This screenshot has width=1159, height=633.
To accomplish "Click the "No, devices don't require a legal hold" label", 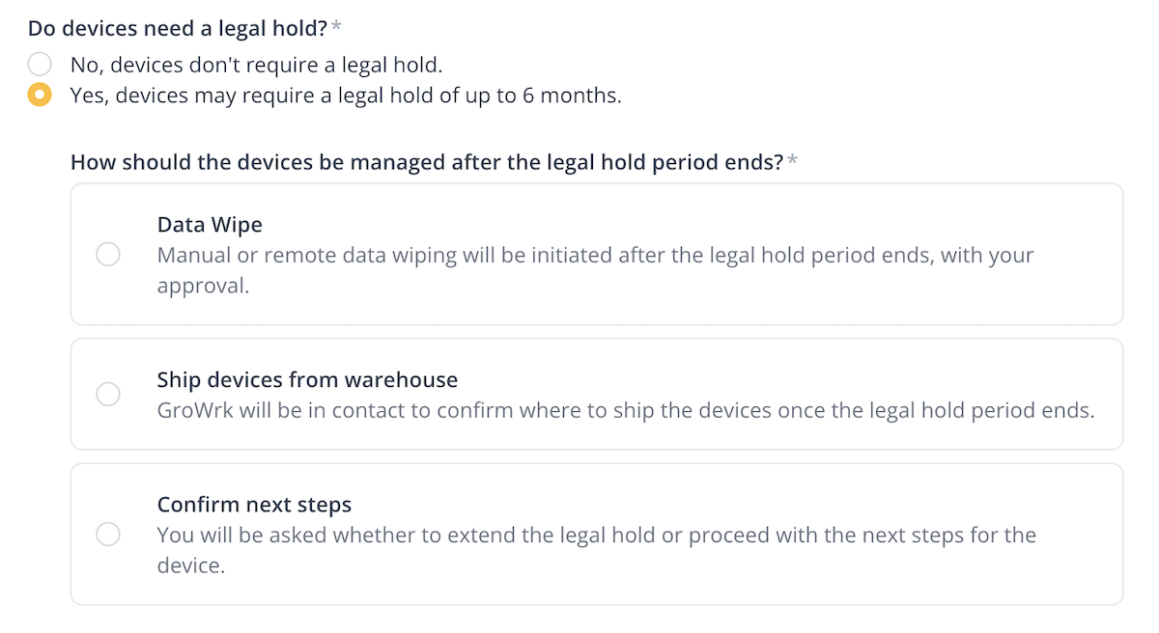I will 256,66.
